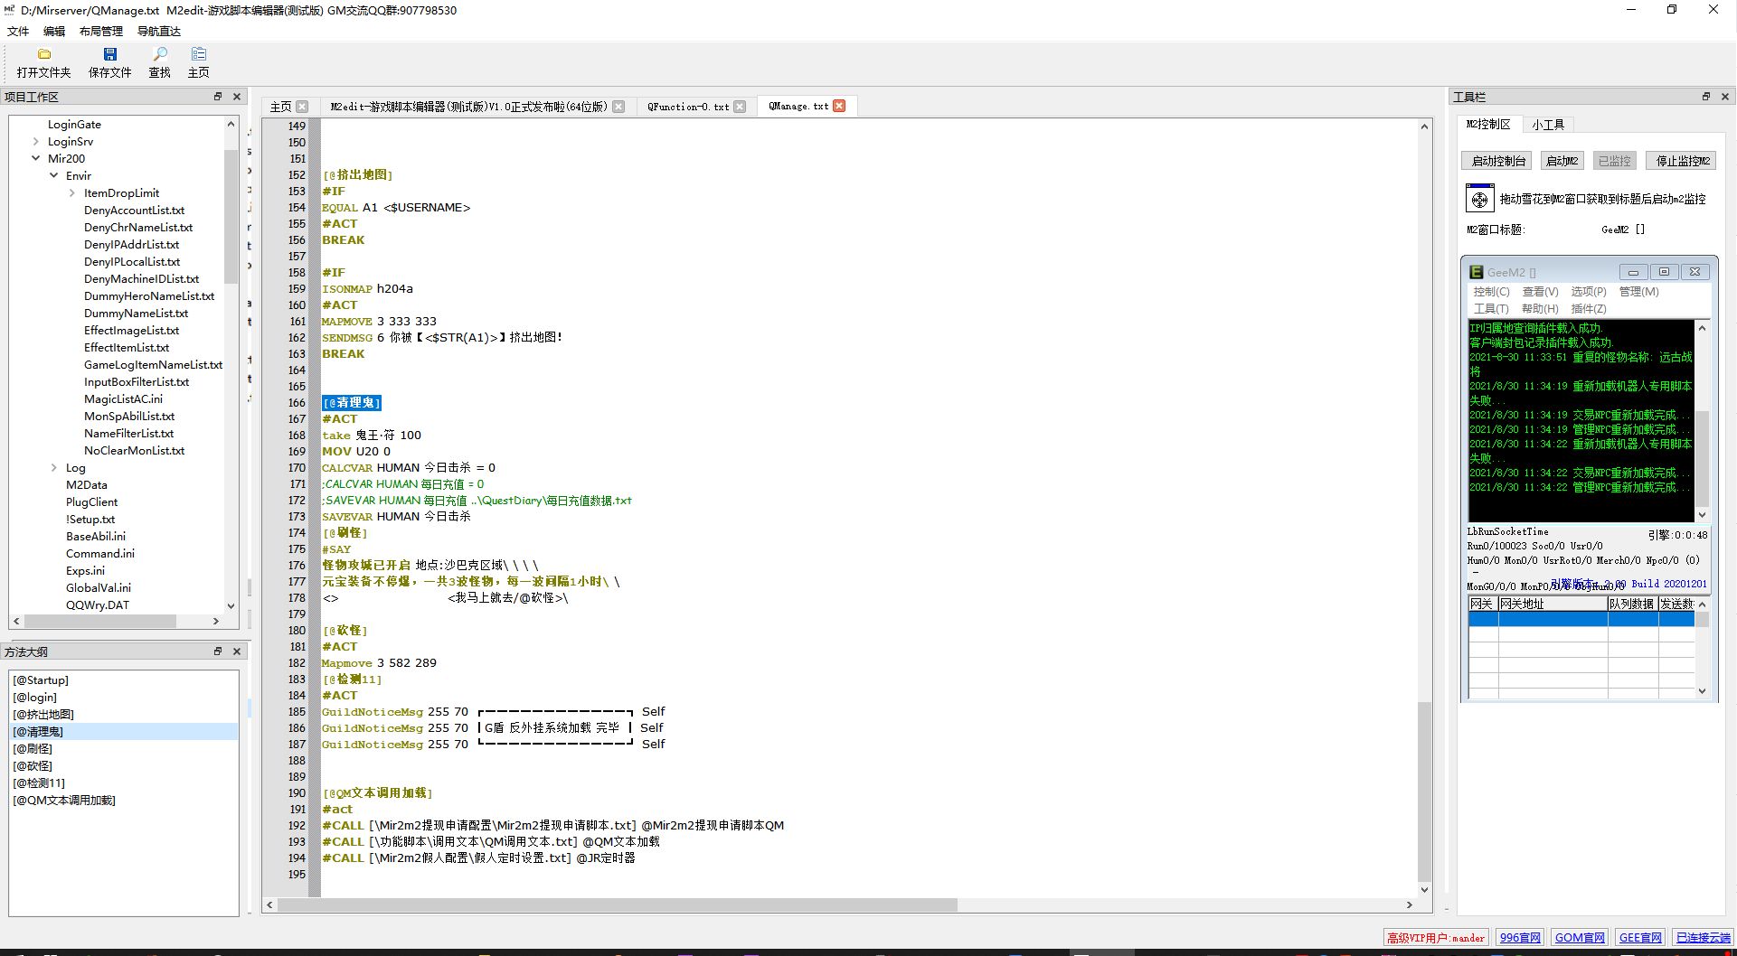Click the 停止监控M2 button
The image size is (1737, 956).
click(x=1682, y=161)
